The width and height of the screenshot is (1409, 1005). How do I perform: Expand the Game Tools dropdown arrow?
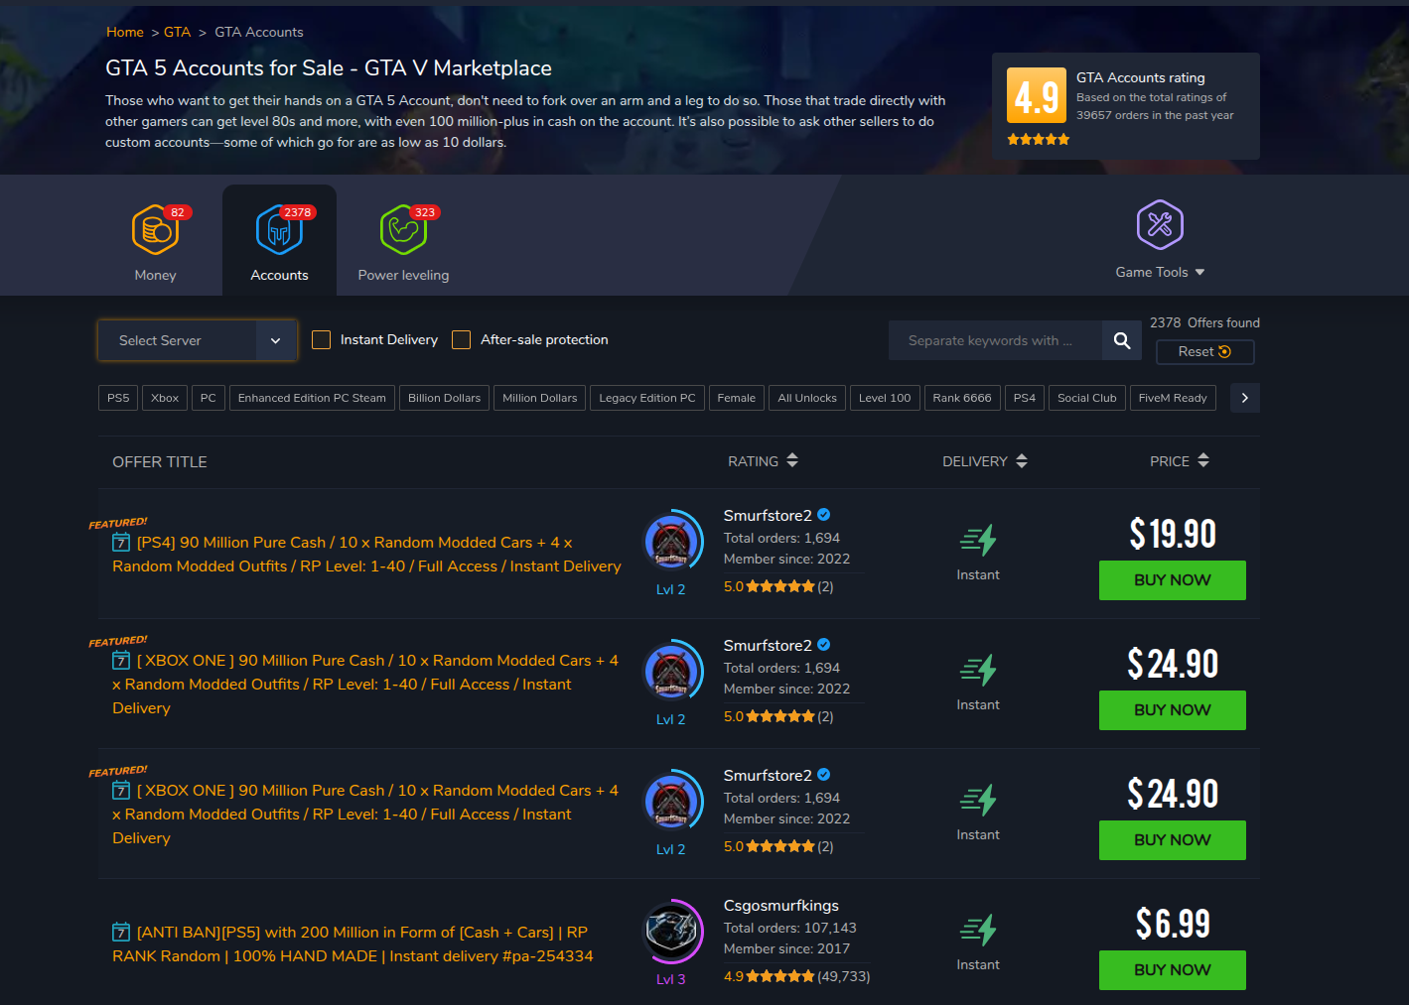click(1199, 272)
